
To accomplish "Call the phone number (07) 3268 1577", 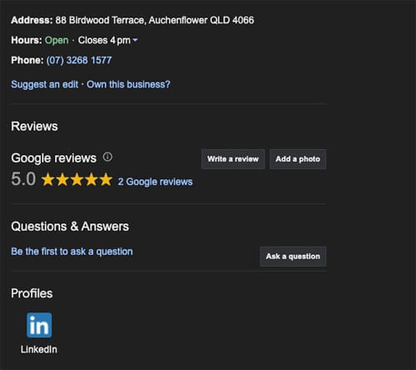I will [x=79, y=60].
